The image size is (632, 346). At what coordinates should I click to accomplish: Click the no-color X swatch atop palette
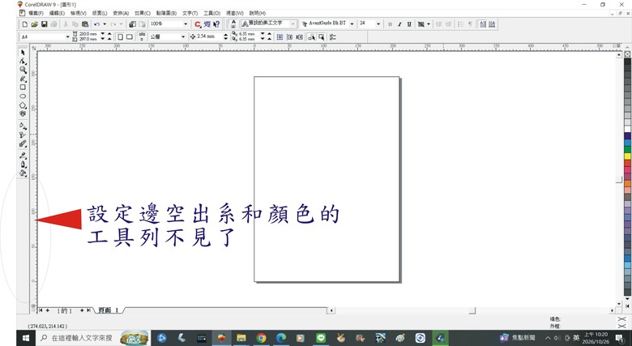point(628,54)
